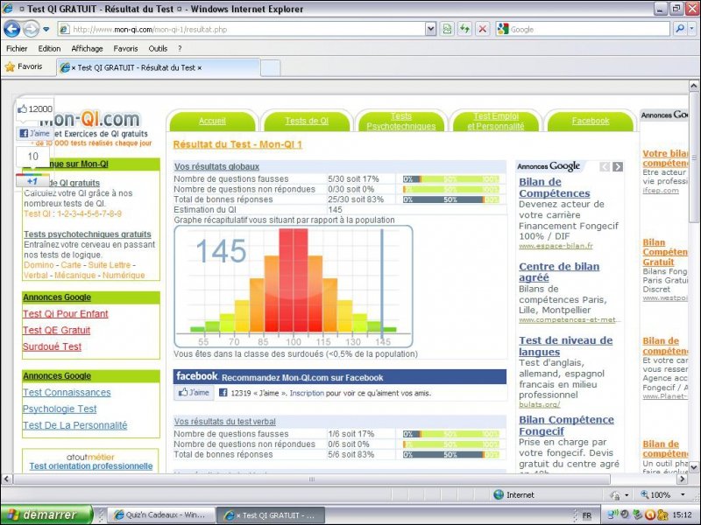701x525 pixels.
Task: Click the red Stop loading icon
Action: point(482,29)
